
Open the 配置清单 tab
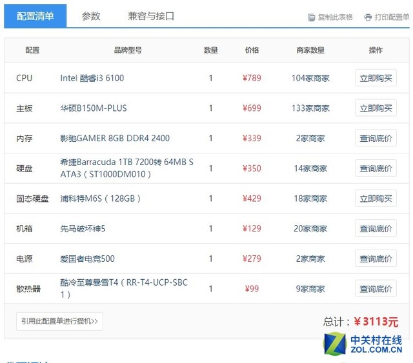pyautogui.click(x=35, y=15)
